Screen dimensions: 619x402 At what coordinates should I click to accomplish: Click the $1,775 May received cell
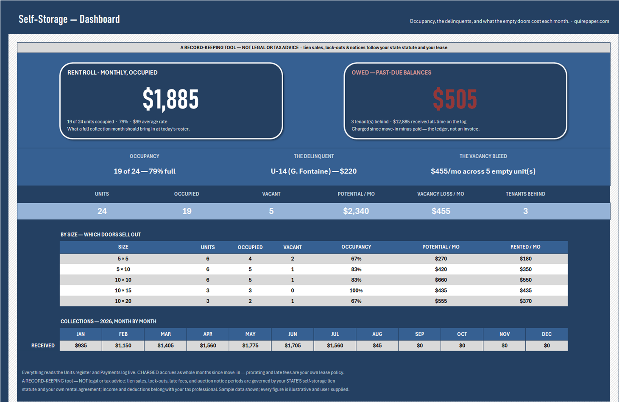click(250, 346)
